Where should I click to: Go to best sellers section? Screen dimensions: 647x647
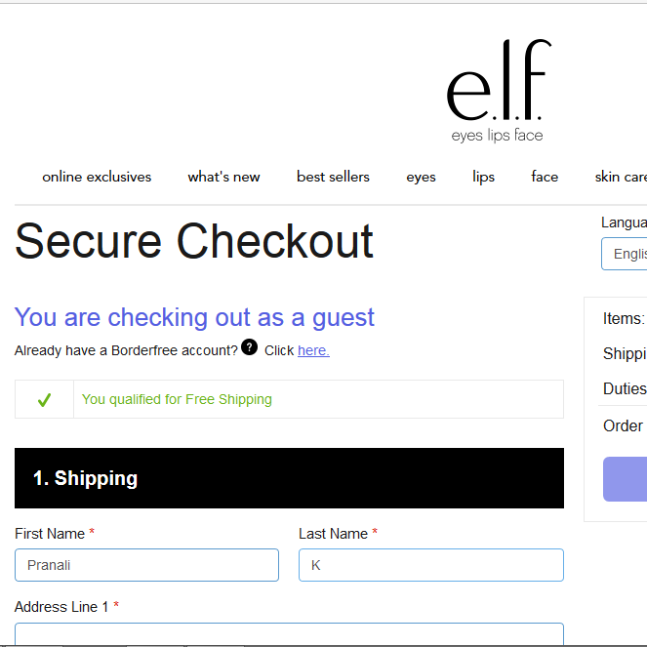[333, 177]
